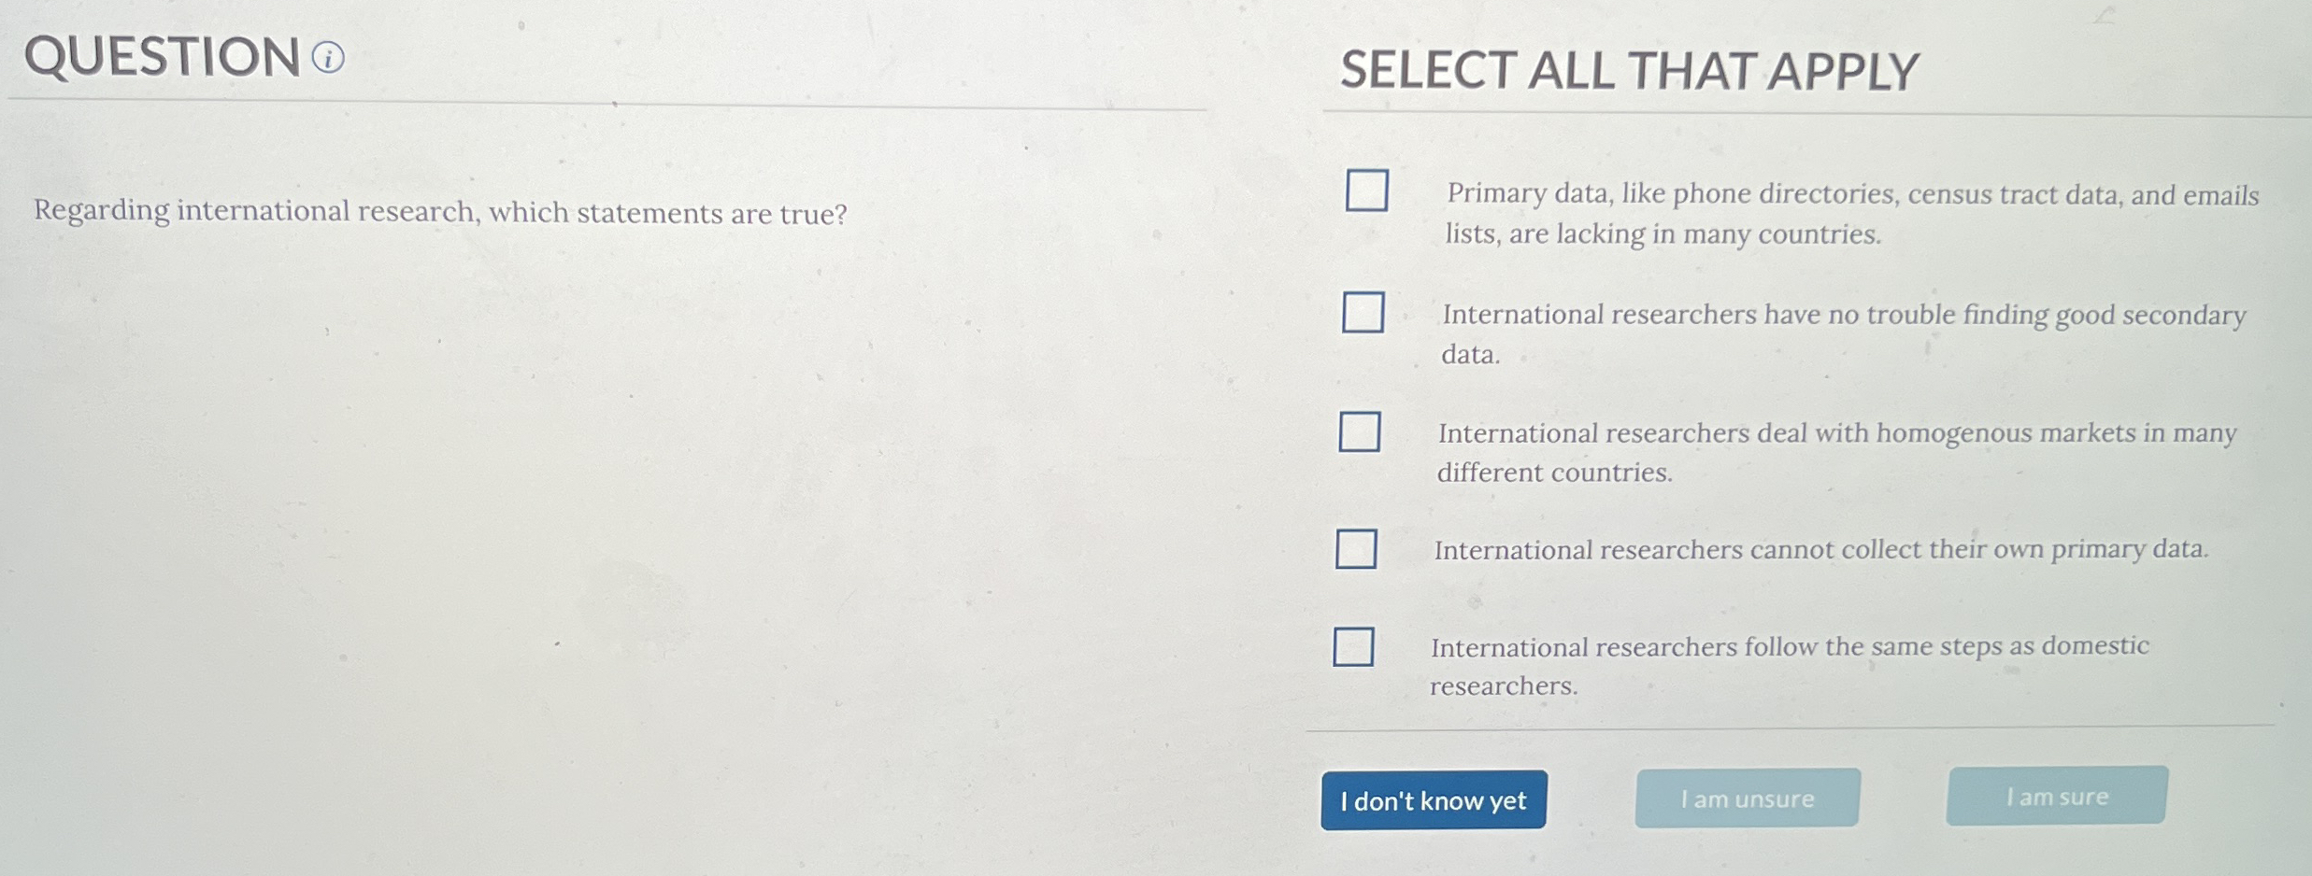Select the 'I am unsure' button
Screen dimensions: 2312x876
[1747, 798]
